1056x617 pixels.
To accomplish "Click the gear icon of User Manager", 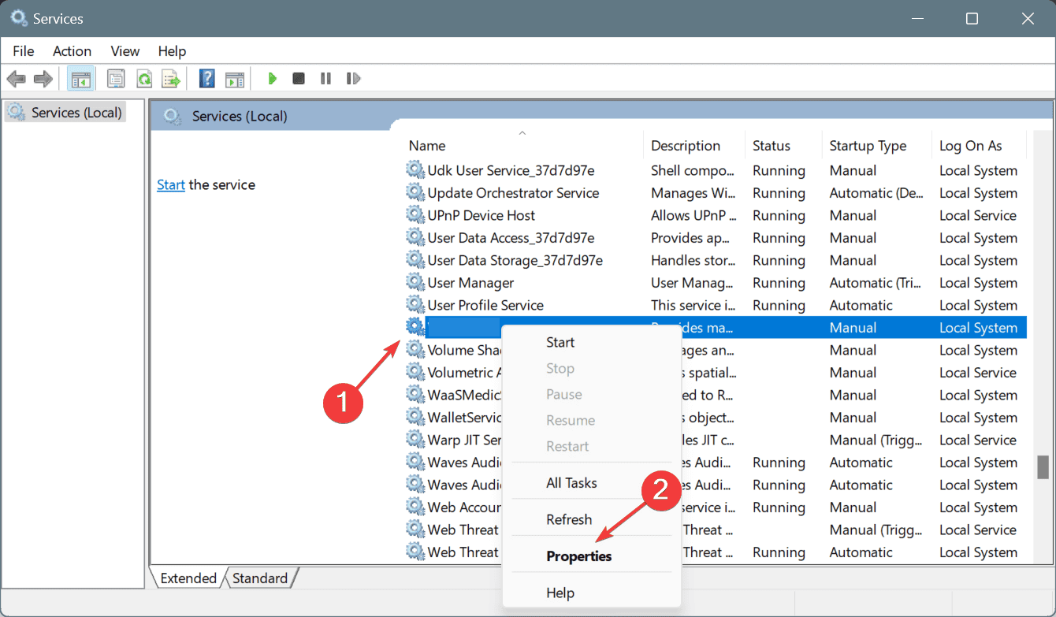I will click(415, 283).
